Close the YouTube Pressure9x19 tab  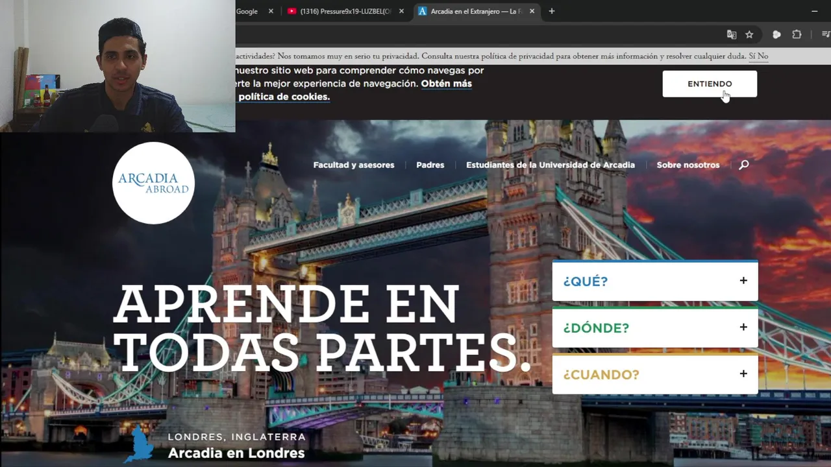401,11
